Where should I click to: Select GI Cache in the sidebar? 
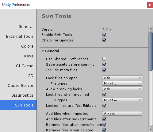tap(25, 66)
